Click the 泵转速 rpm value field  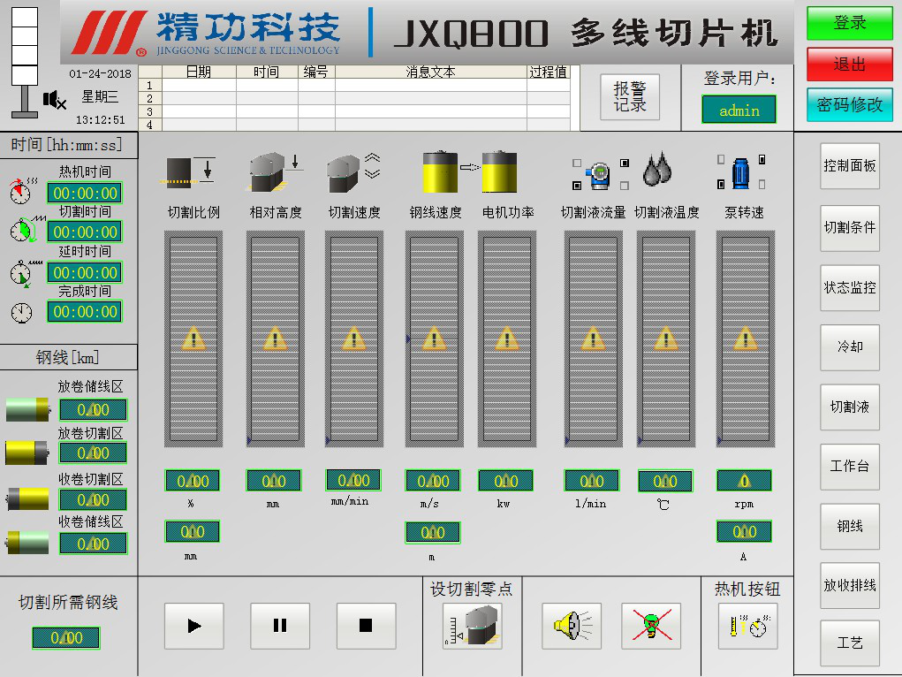point(744,481)
